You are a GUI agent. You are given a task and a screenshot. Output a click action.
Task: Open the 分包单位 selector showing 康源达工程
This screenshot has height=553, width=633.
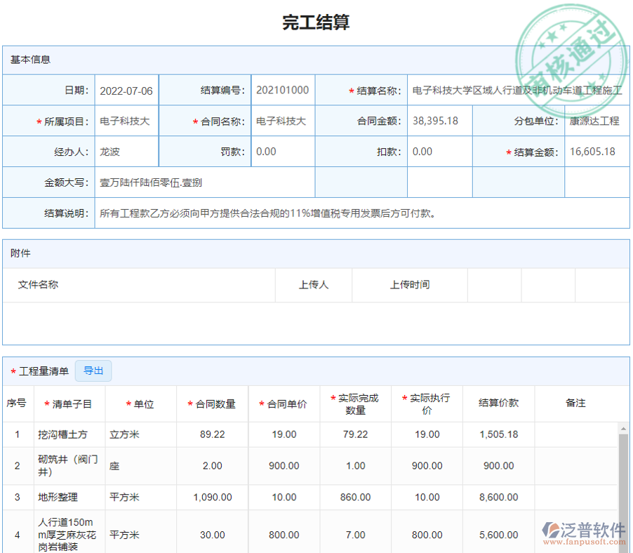tap(596, 121)
